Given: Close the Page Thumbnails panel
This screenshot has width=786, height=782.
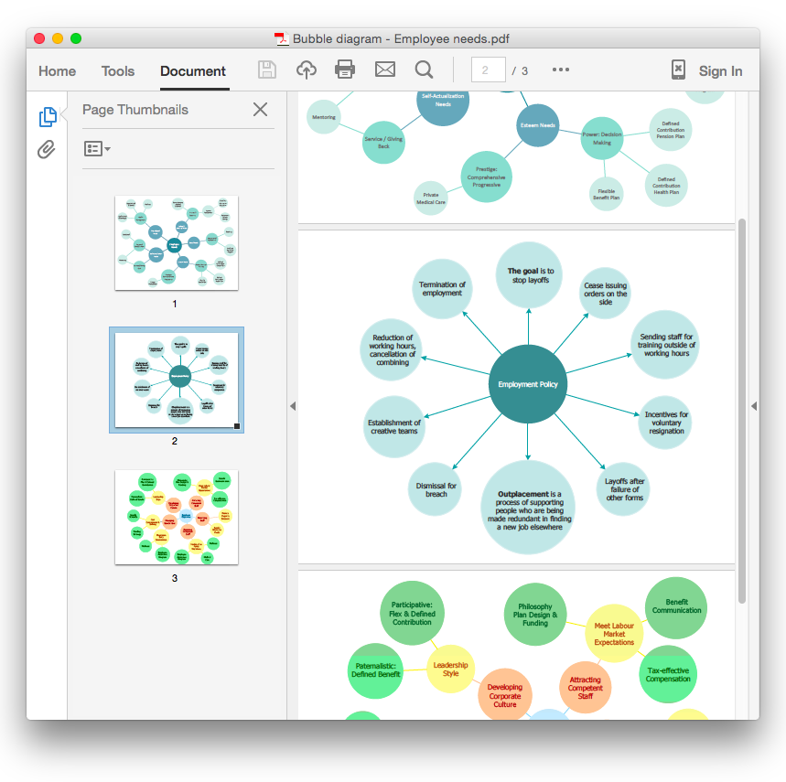Looking at the screenshot, I should [260, 109].
